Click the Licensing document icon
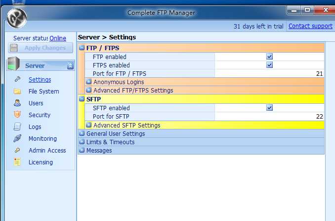Screen dimensions: 335x221 [x=17, y=162]
